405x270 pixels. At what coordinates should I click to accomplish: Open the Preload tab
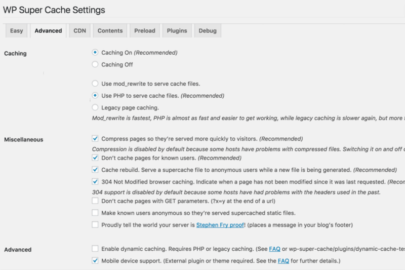[145, 31]
